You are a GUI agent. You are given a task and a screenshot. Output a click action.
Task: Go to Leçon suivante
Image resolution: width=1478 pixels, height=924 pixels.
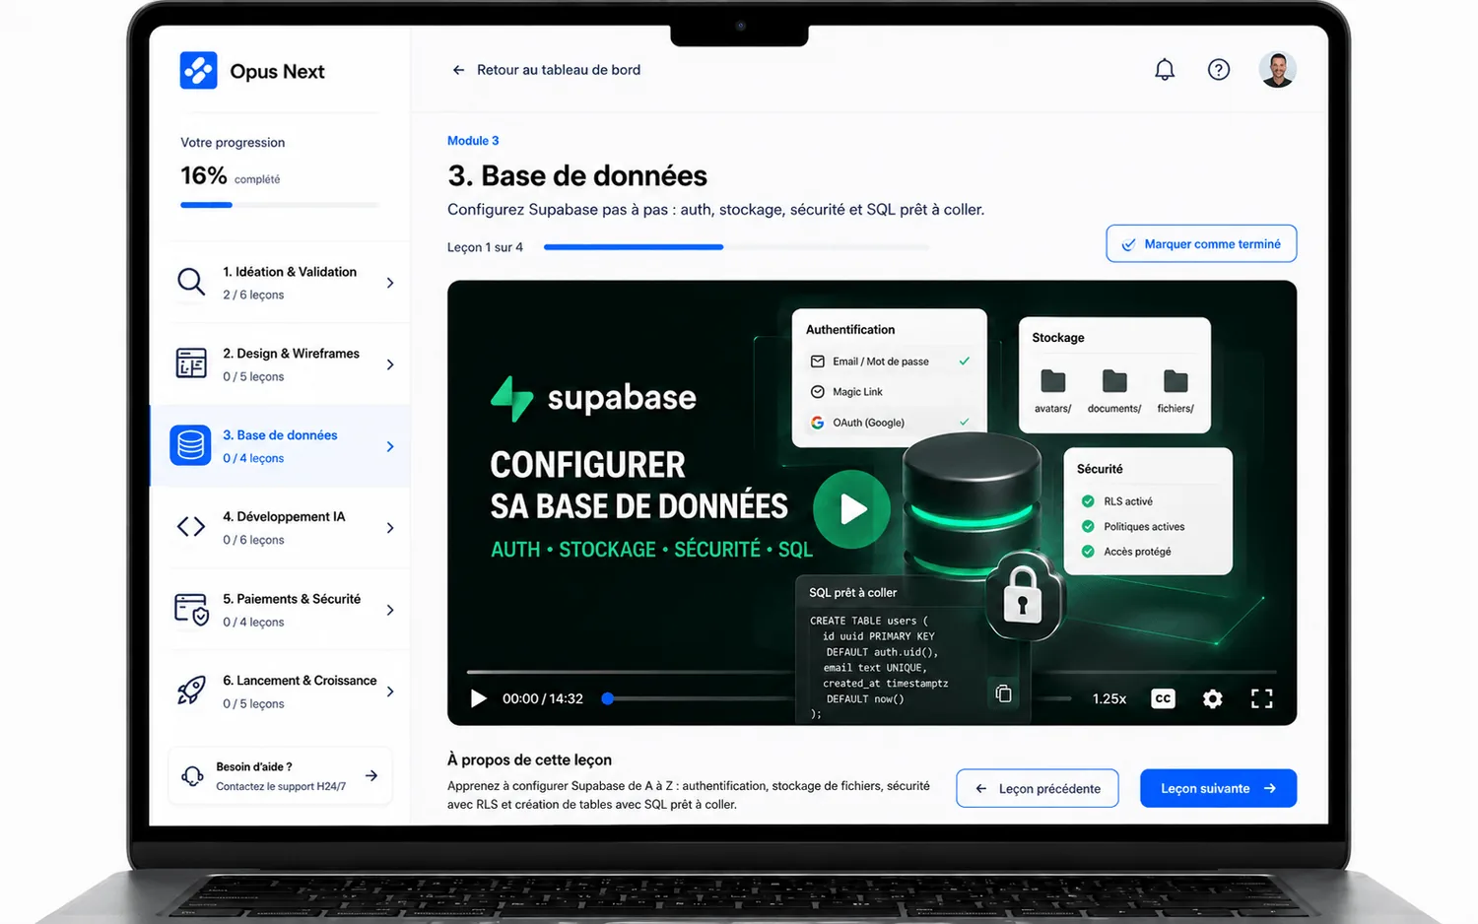[1218, 788]
